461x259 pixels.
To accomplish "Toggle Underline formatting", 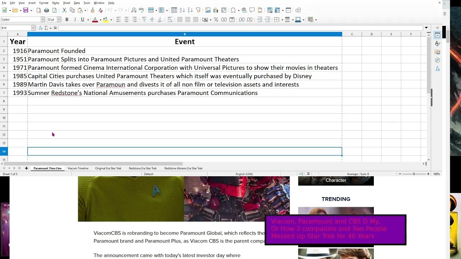I will pyautogui.click(x=82, y=19).
